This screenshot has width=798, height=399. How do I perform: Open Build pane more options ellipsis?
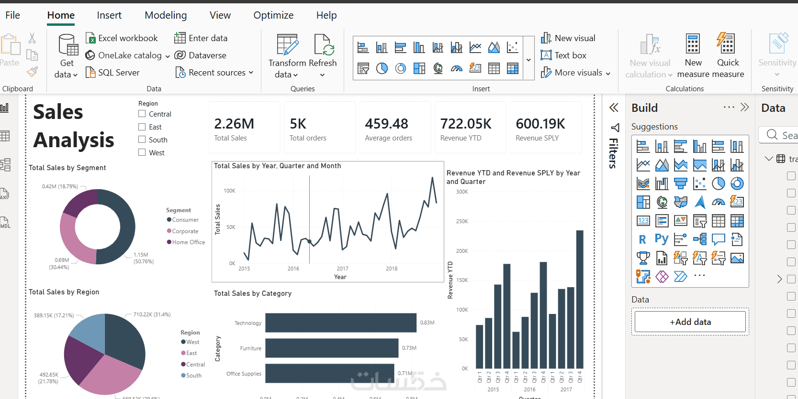click(x=729, y=108)
